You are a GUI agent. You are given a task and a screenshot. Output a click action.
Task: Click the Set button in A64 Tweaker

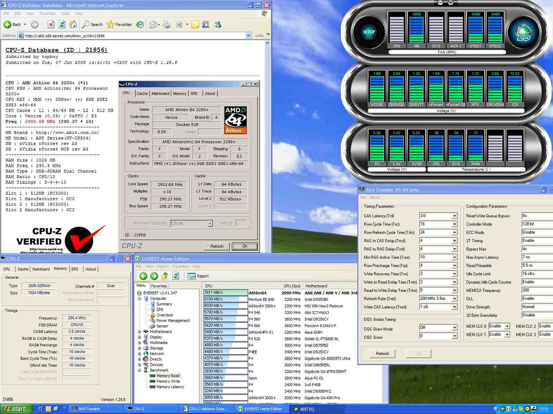point(419,353)
